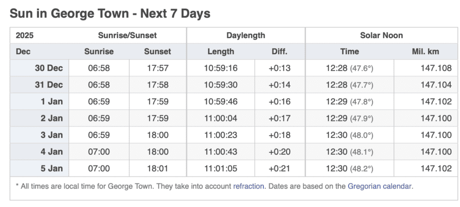Select the Daylength group header
The image size is (460, 207).
(x=245, y=35)
